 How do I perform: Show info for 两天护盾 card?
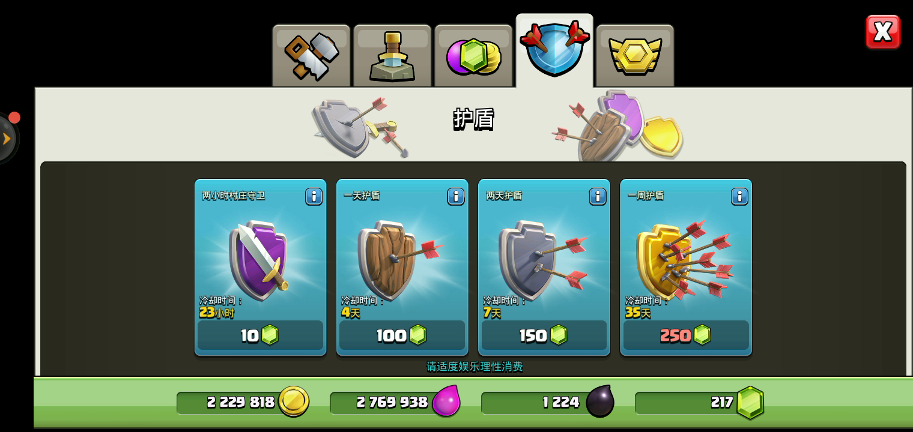coord(597,196)
